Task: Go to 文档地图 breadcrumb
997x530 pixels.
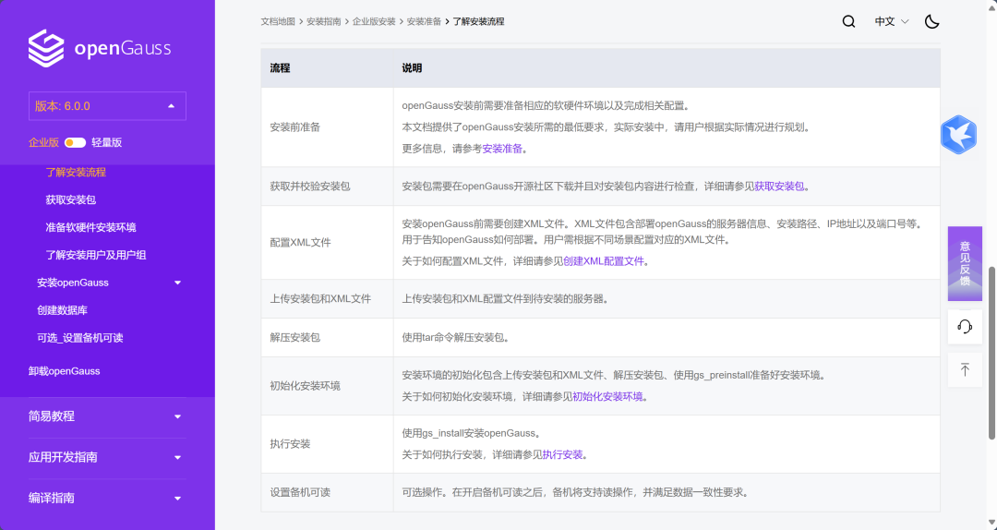Action: point(278,21)
